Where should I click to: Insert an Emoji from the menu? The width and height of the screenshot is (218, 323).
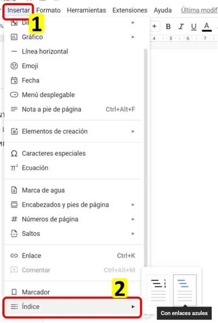point(73,66)
